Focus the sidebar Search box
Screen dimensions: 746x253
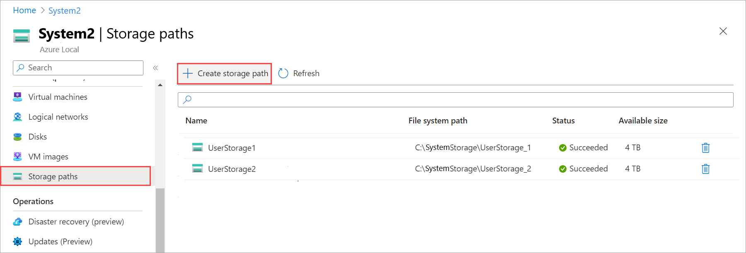[78, 68]
